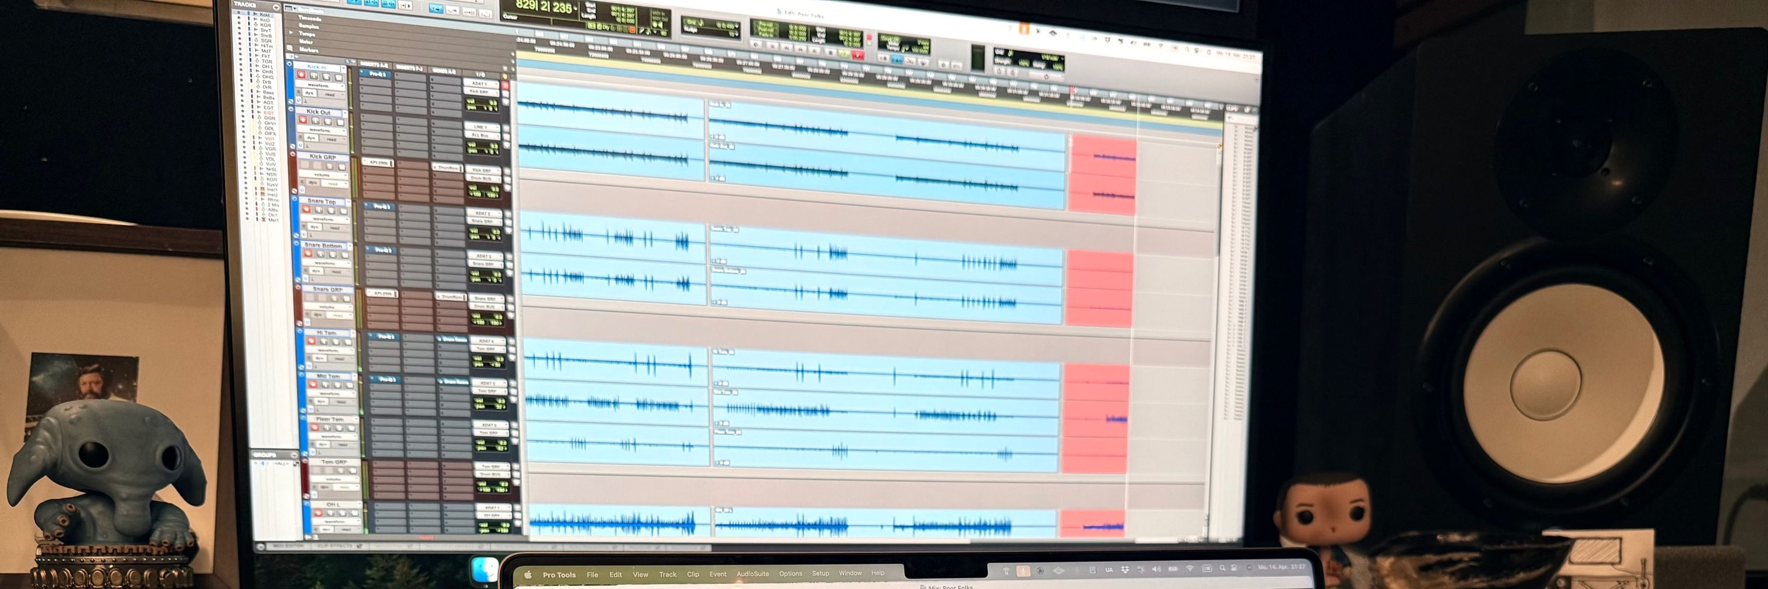Open Groups list pop-up menu
1768x589 pixels.
[x=293, y=455]
